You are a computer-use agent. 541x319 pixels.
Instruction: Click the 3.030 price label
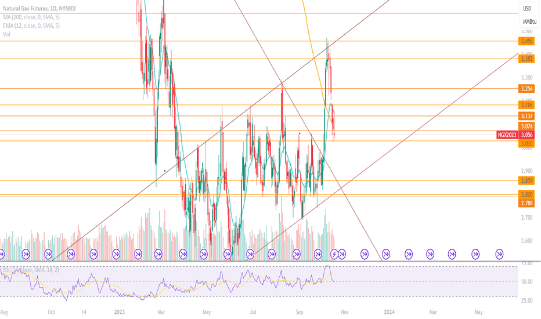(x=526, y=143)
